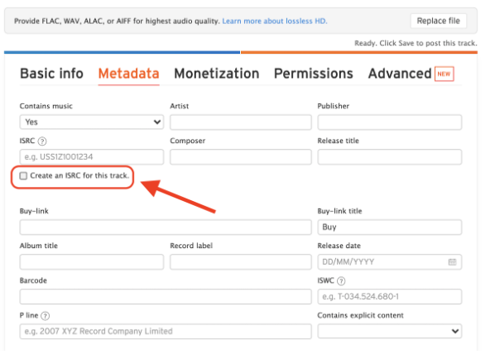Go to the Permissions tab
Image resolution: width=495 pixels, height=359 pixels.
313,74
